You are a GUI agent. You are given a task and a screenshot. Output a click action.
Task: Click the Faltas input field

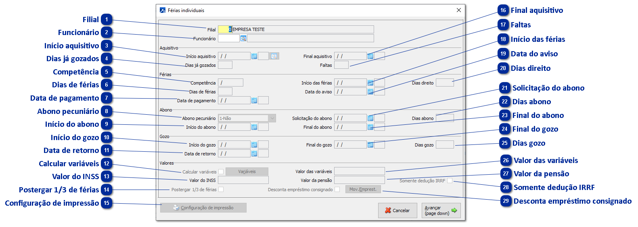[x=341, y=65]
